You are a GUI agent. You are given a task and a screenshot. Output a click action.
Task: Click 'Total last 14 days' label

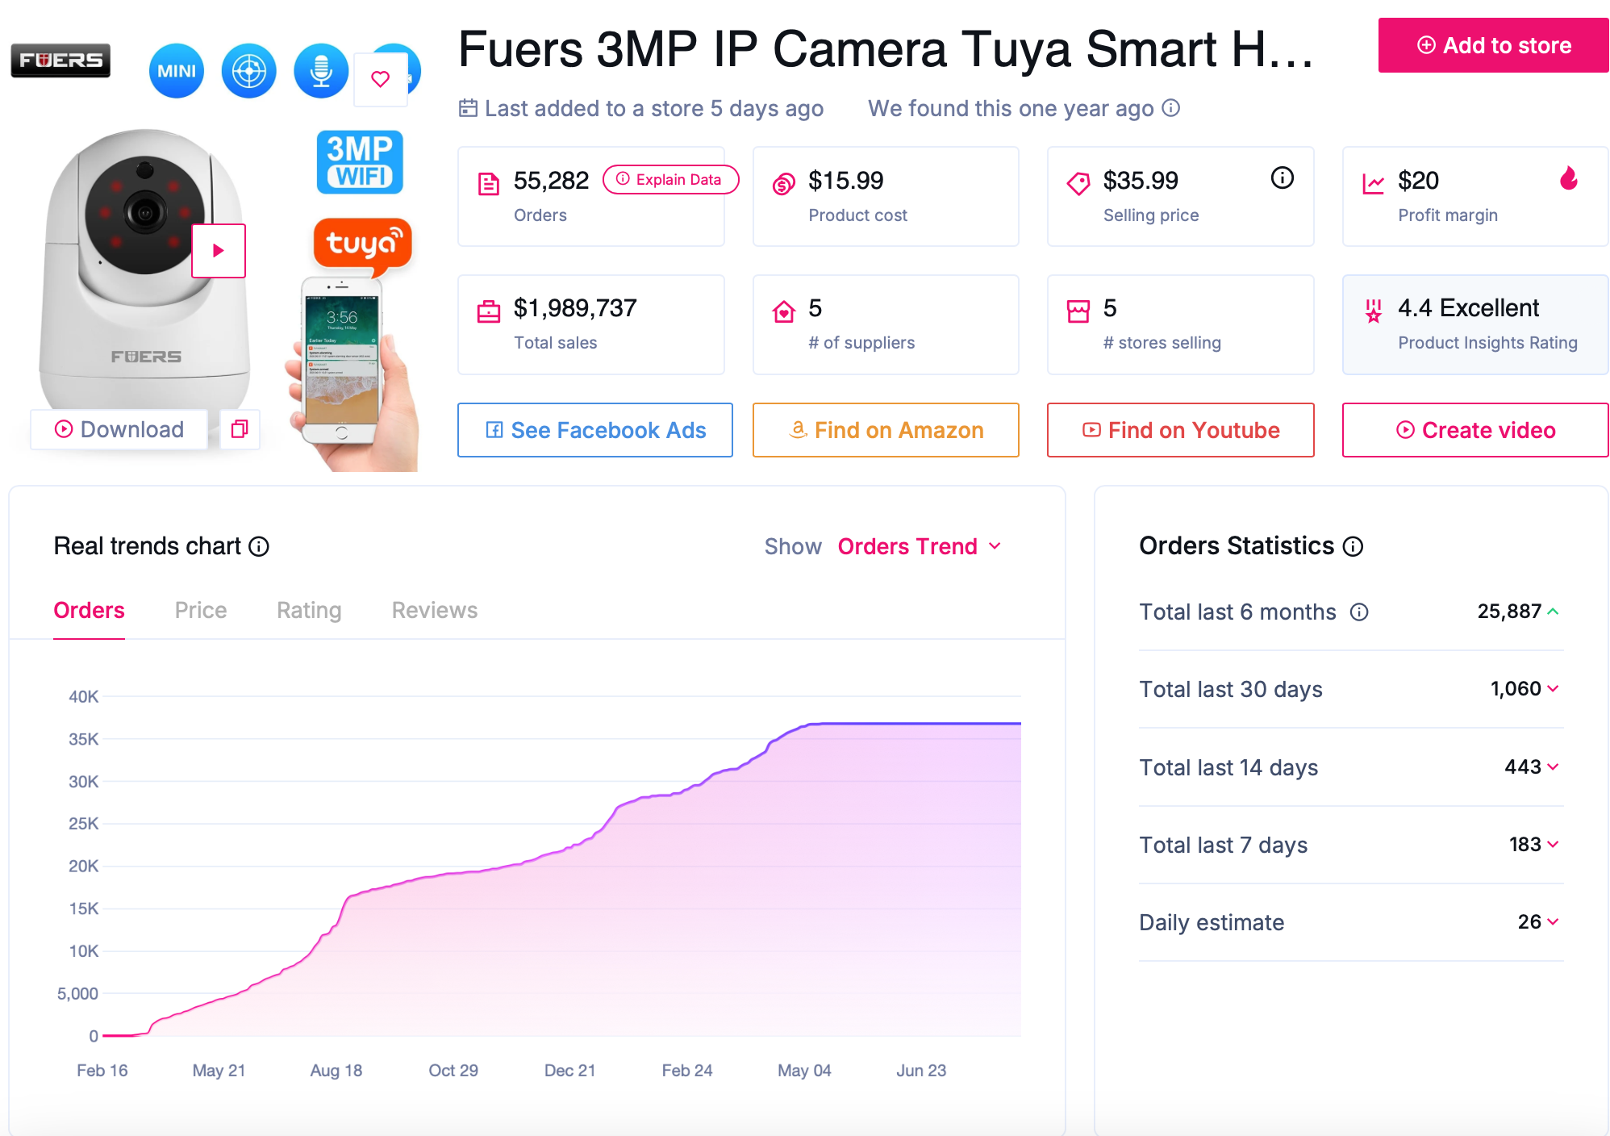click(1228, 768)
